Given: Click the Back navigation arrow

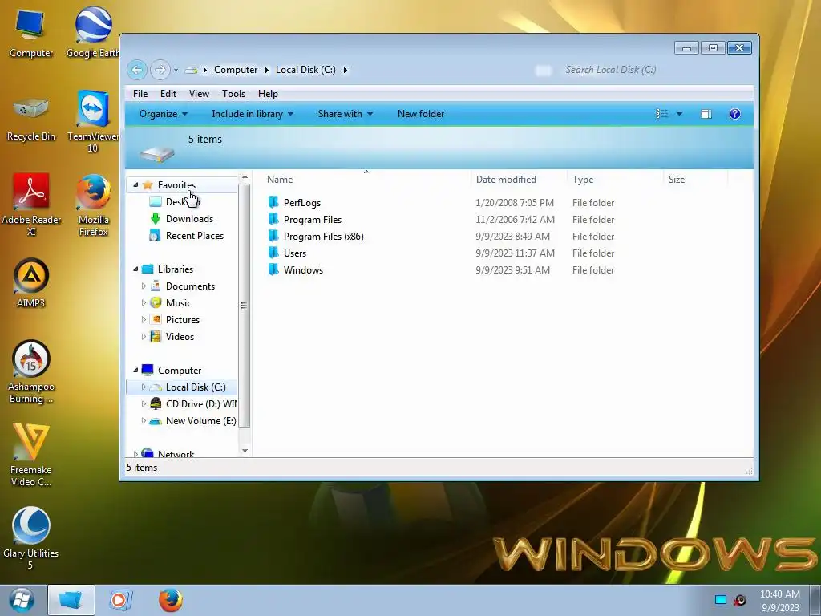Looking at the screenshot, I should coord(136,70).
